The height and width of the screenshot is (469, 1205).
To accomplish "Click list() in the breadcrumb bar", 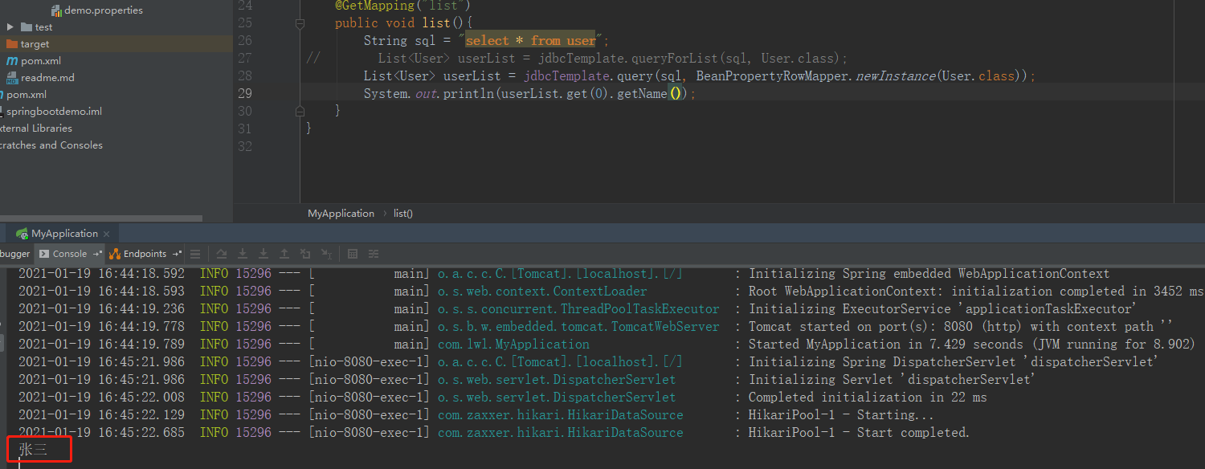I will pyautogui.click(x=402, y=213).
